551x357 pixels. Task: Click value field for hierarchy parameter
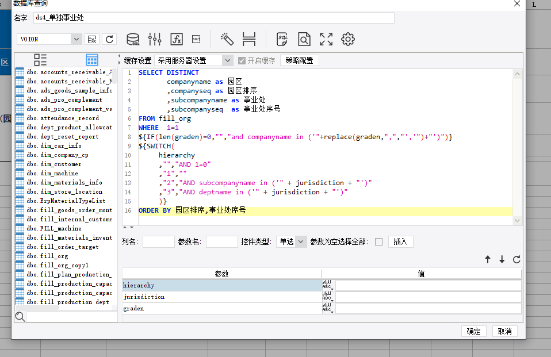point(428,285)
